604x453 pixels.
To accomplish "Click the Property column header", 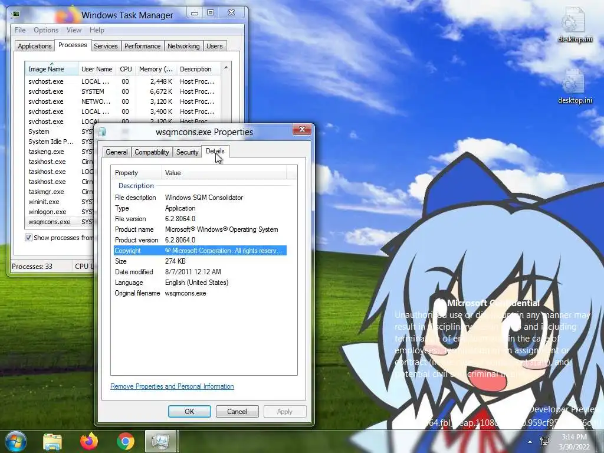I will (136, 173).
